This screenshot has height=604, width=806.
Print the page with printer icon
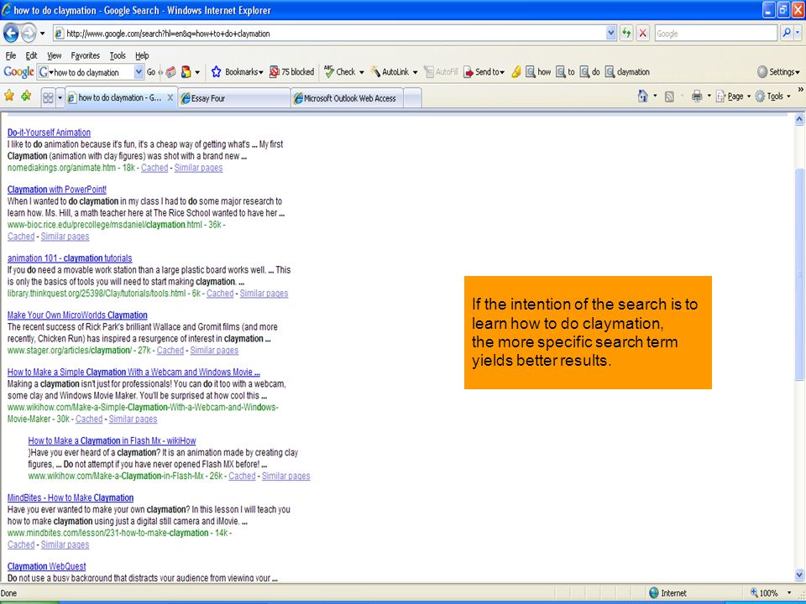[697, 96]
